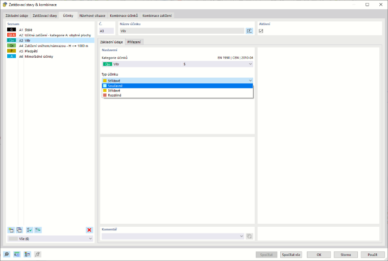Click the green Qs badge for snow load A4
The image size is (388, 261).
pos(11,46)
